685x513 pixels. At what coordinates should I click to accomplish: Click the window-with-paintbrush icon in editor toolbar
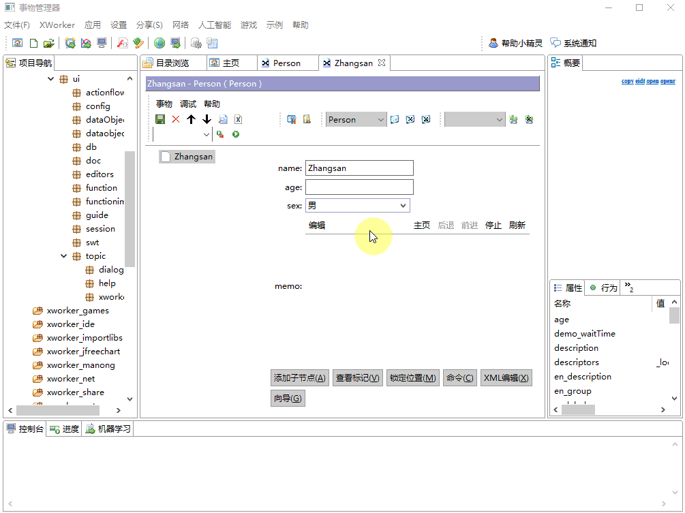point(292,119)
